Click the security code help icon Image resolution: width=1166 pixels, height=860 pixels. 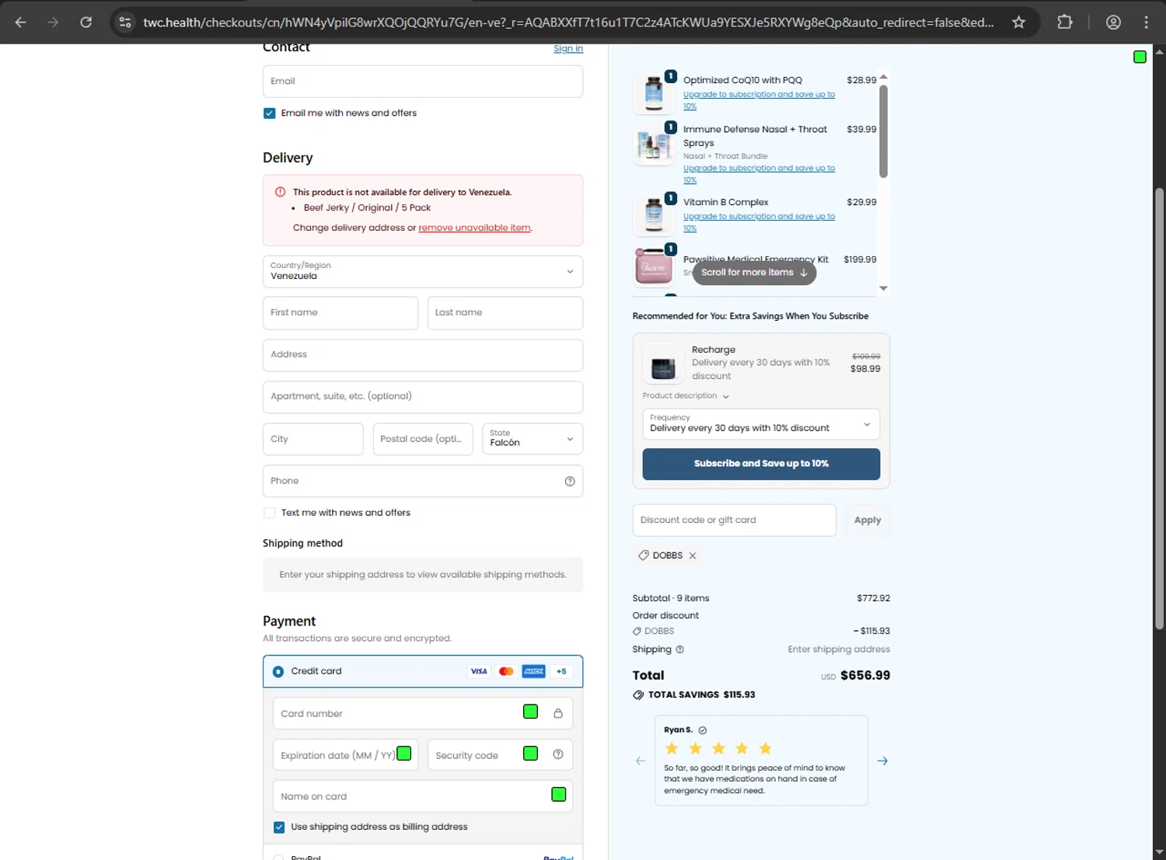point(558,754)
